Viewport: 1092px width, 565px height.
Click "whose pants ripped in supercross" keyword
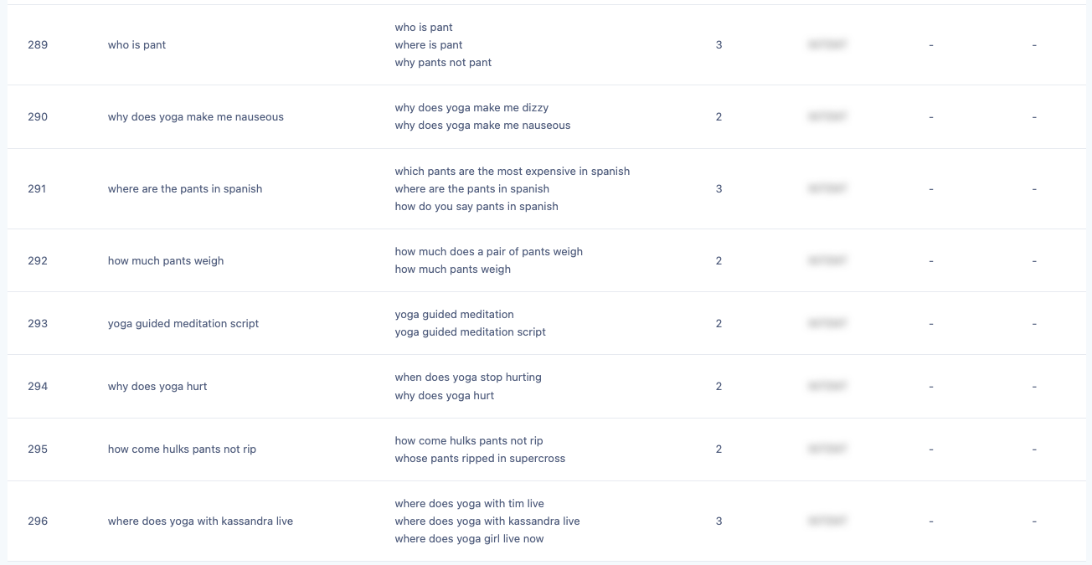point(480,459)
